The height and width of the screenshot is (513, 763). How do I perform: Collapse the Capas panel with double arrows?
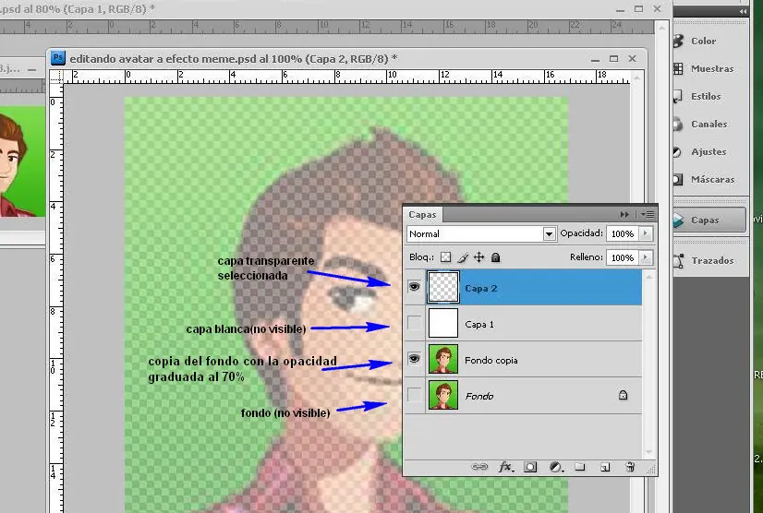click(624, 214)
